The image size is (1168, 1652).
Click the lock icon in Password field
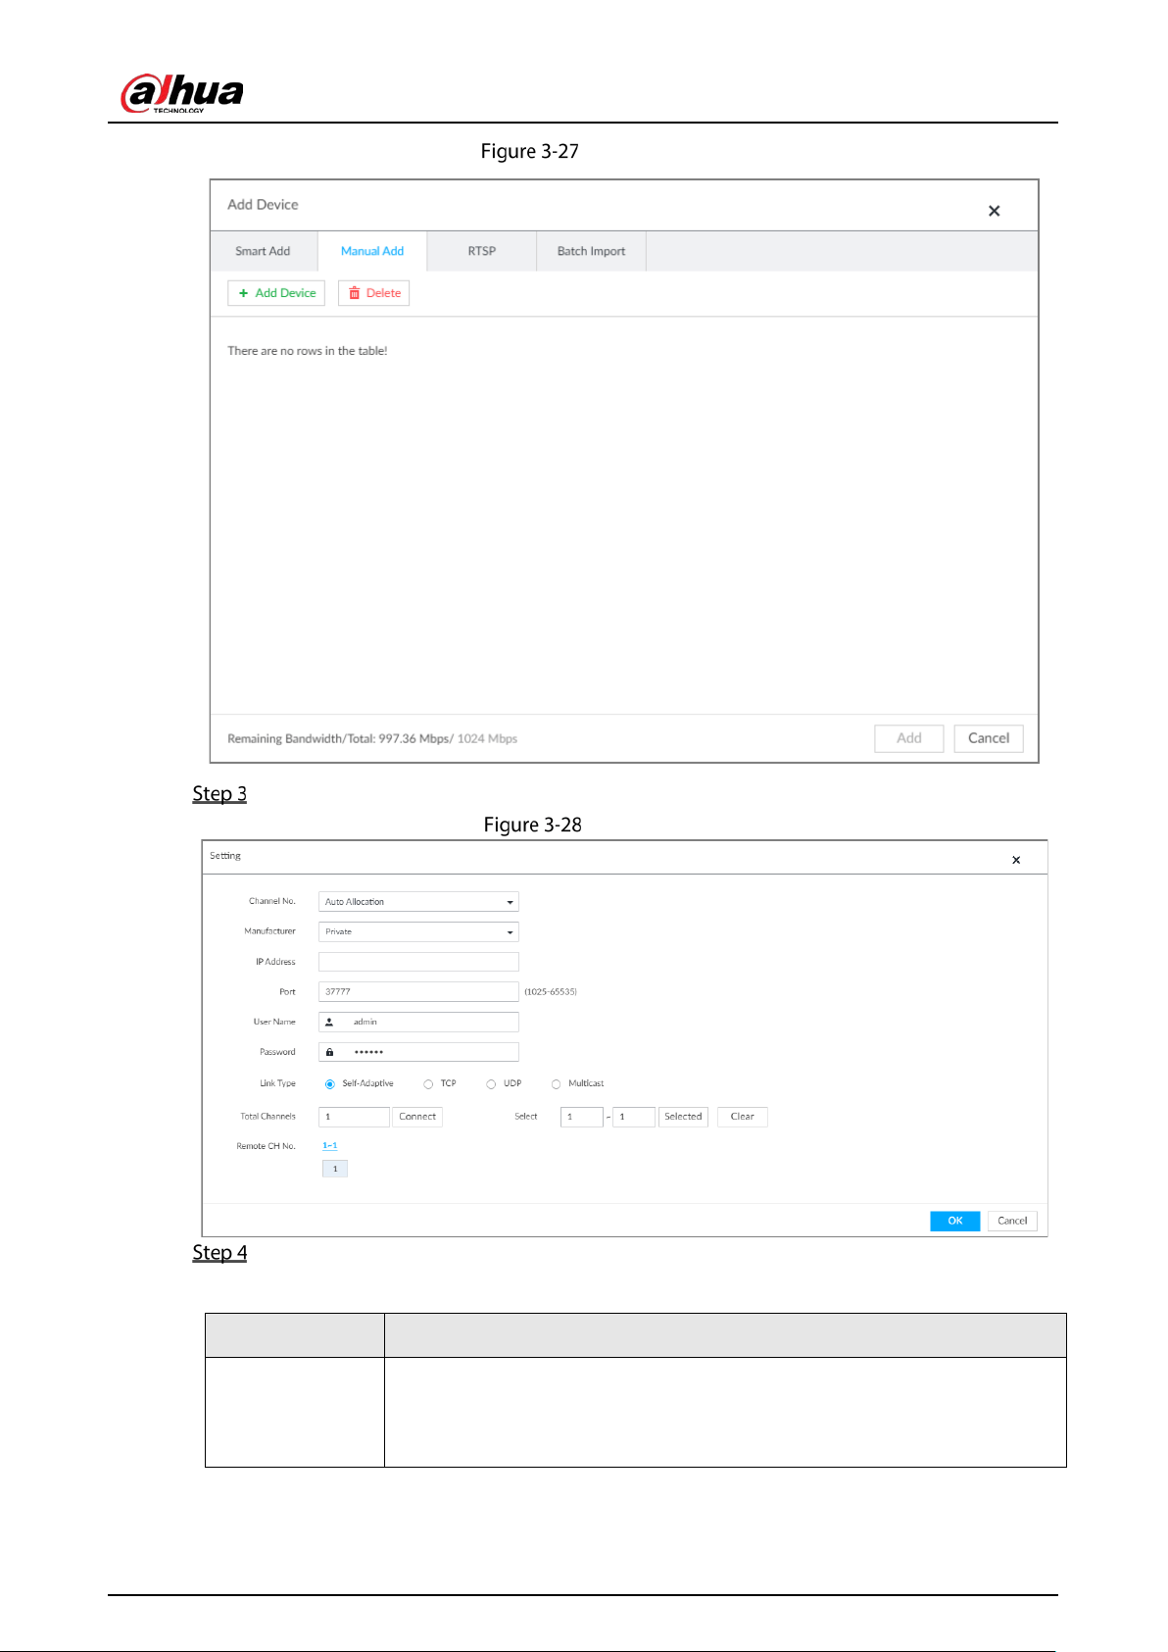[x=329, y=1052]
